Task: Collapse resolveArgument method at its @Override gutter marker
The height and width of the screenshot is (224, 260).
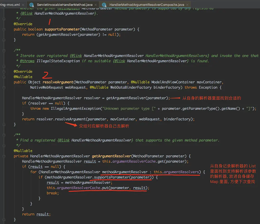Action: [4, 71]
